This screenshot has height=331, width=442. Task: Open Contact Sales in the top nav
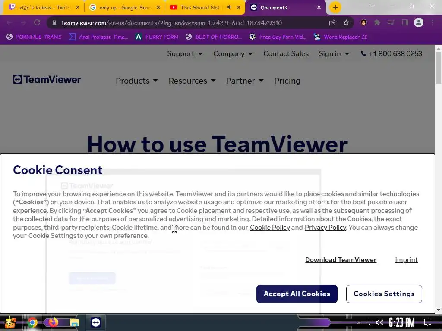pos(286,53)
